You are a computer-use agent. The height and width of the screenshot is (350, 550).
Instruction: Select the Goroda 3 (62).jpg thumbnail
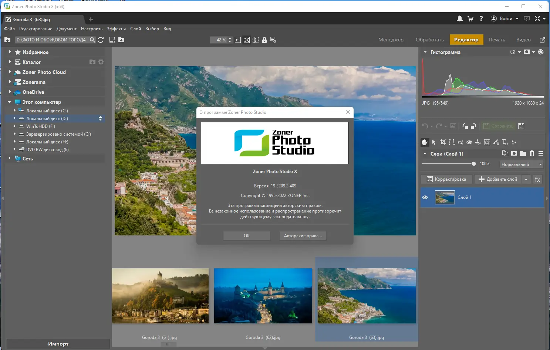pos(263,296)
